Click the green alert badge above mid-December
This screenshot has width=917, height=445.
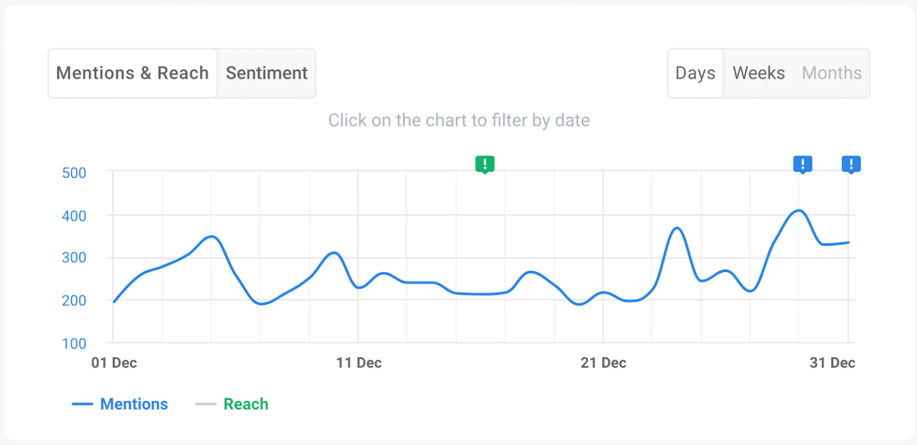tap(485, 164)
